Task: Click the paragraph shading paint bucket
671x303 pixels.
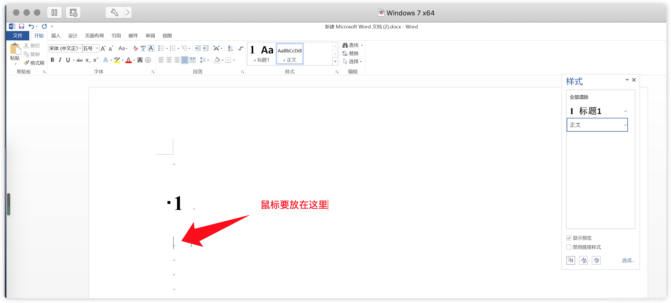Action: (217, 60)
